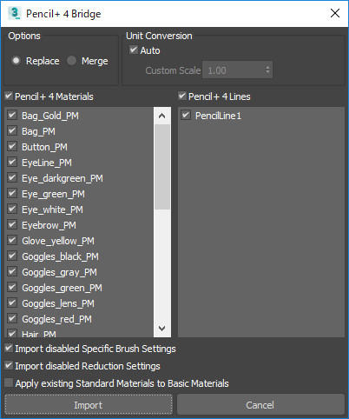Screen dimensions: 349x419
Task: Toggle the Pencil+ 4 Materials master checkbox
Action: [x=9, y=96]
